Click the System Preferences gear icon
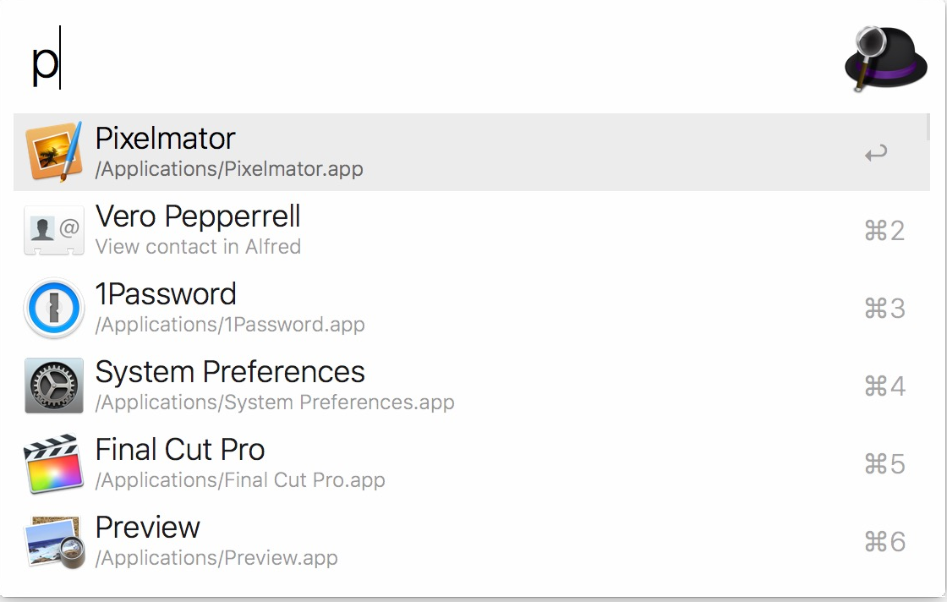The height and width of the screenshot is (602, 947). click(x=54, y=386)
